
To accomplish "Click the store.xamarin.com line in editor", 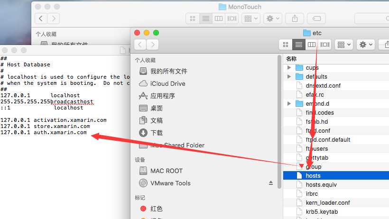I will [x=45, y=126].
